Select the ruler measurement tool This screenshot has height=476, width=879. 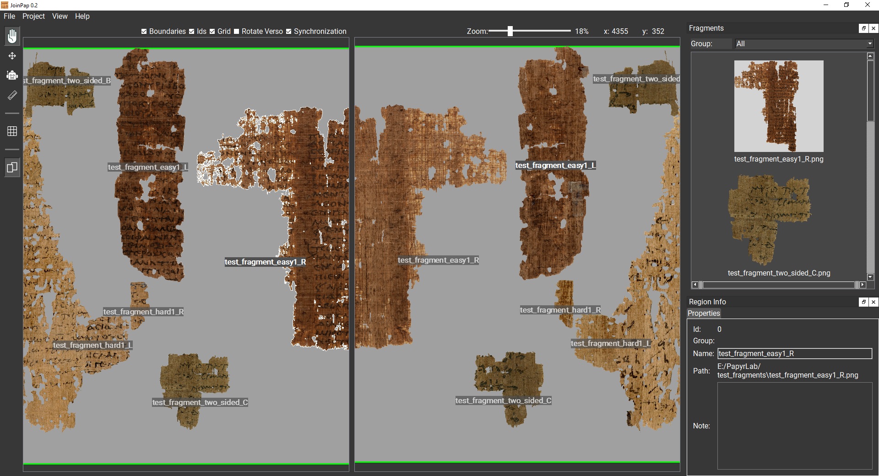click(11, 95)
